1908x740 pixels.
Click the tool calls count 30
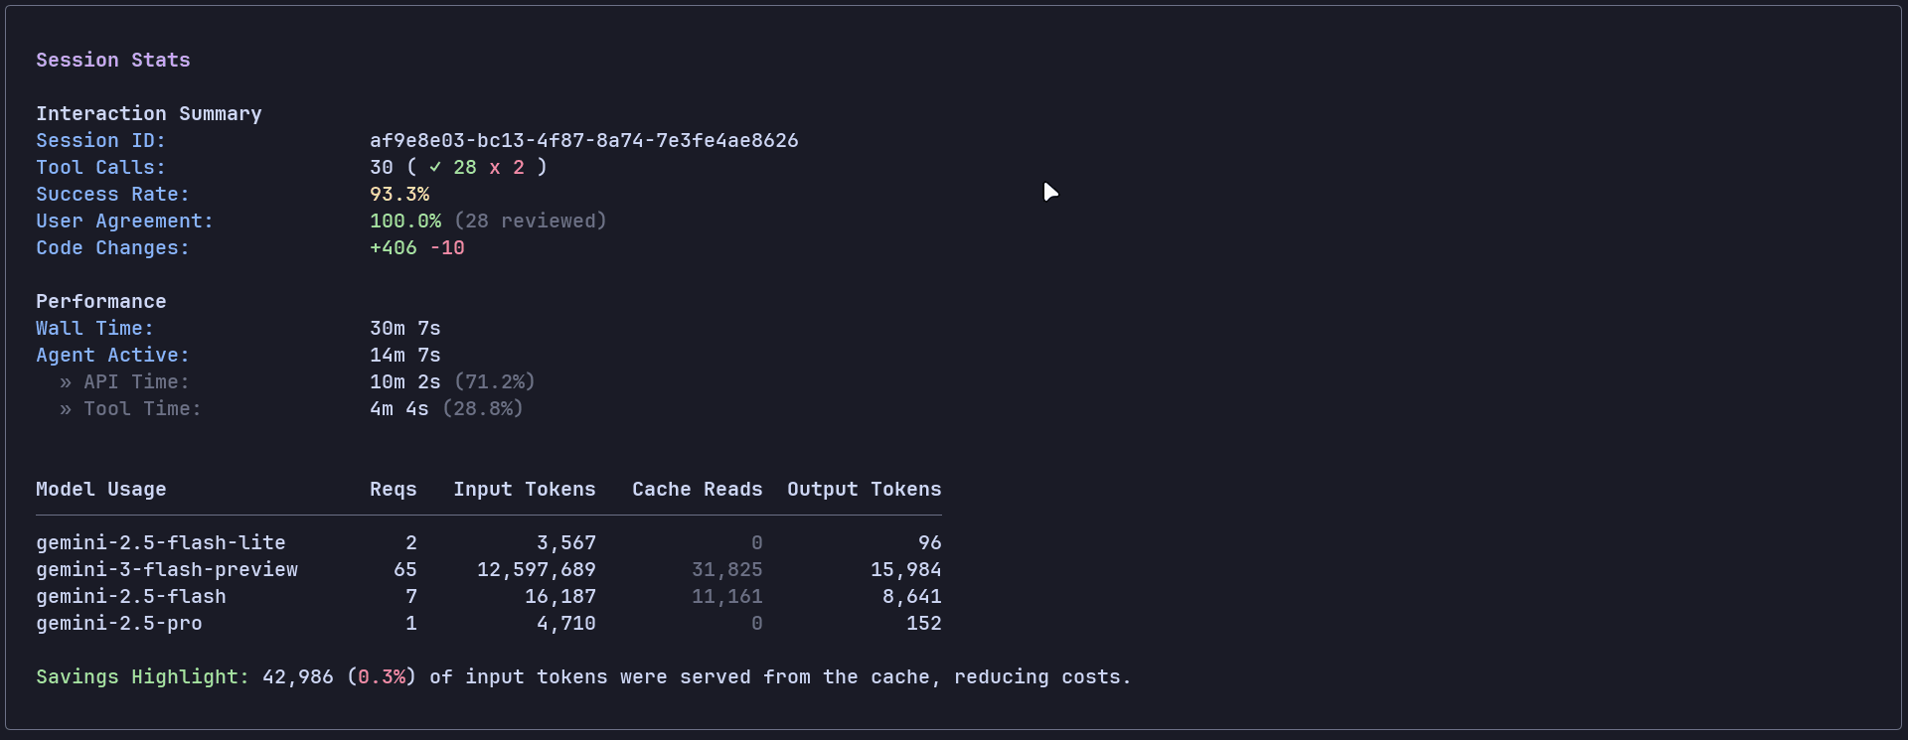point(382,167)
